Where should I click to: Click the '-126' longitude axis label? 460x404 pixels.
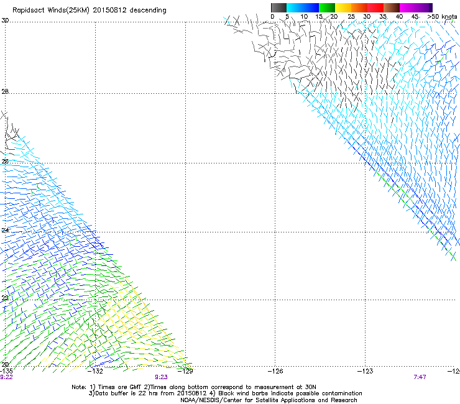click(x=275, y=371)
